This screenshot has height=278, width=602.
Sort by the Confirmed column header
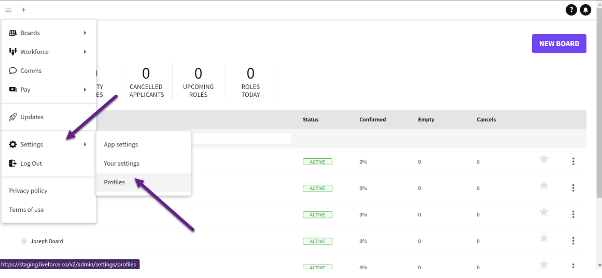pyautogui.click(x=372, y=120)
